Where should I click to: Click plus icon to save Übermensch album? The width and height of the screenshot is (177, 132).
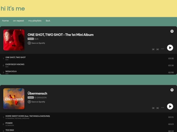tap(29, 102)
